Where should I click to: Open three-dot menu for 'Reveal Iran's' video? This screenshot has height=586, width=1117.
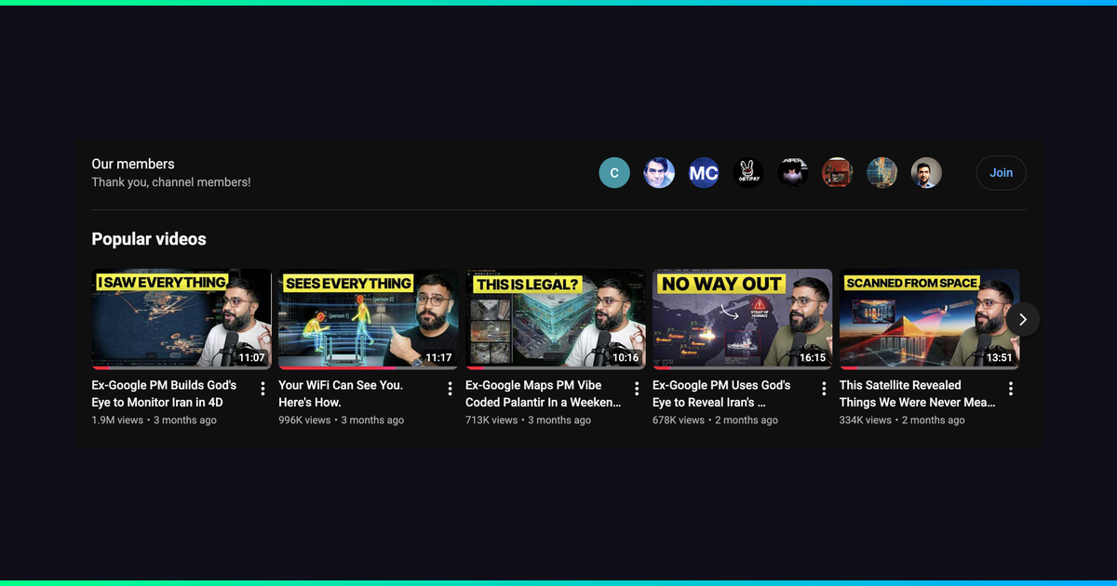824,389
